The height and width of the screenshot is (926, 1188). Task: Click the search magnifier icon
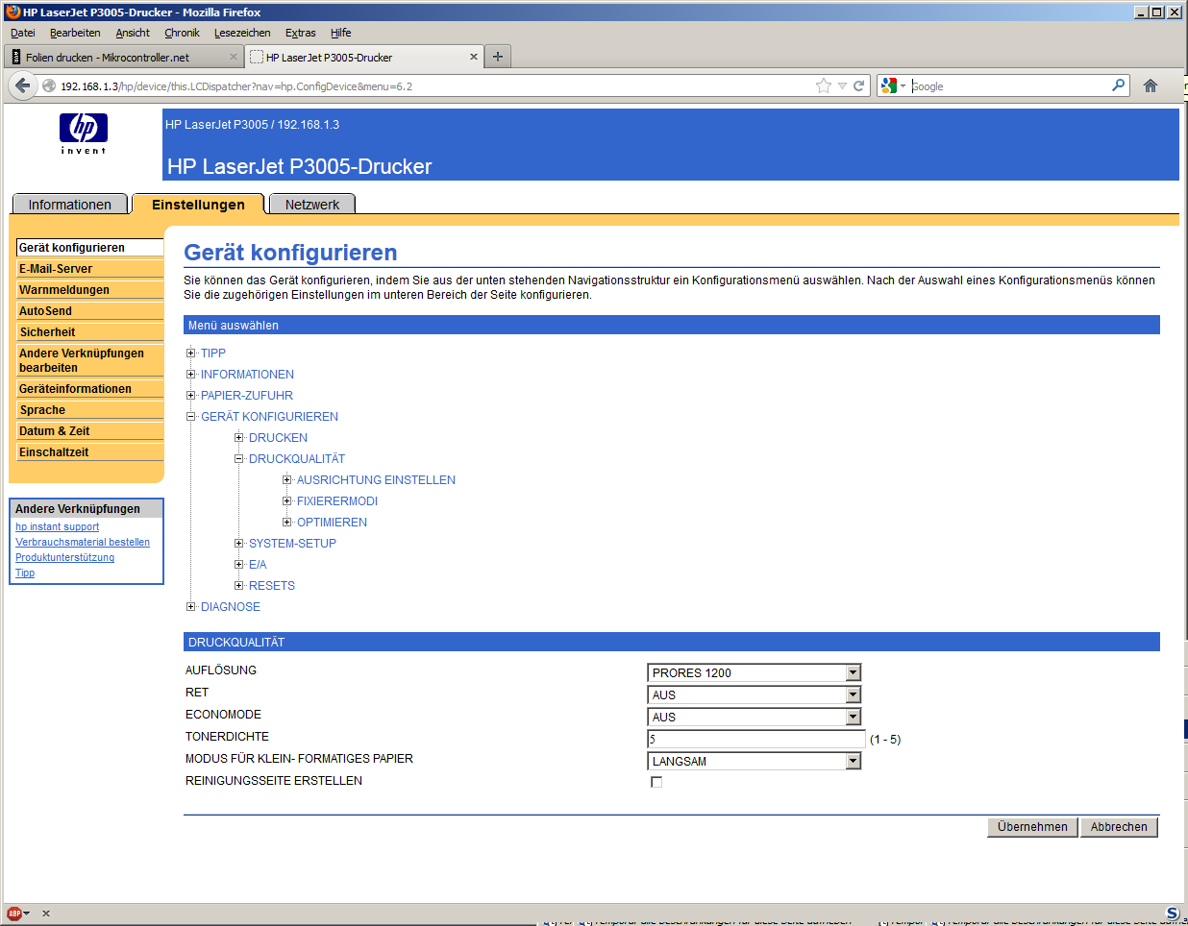pyautogui.click(x=1118, y=85)
